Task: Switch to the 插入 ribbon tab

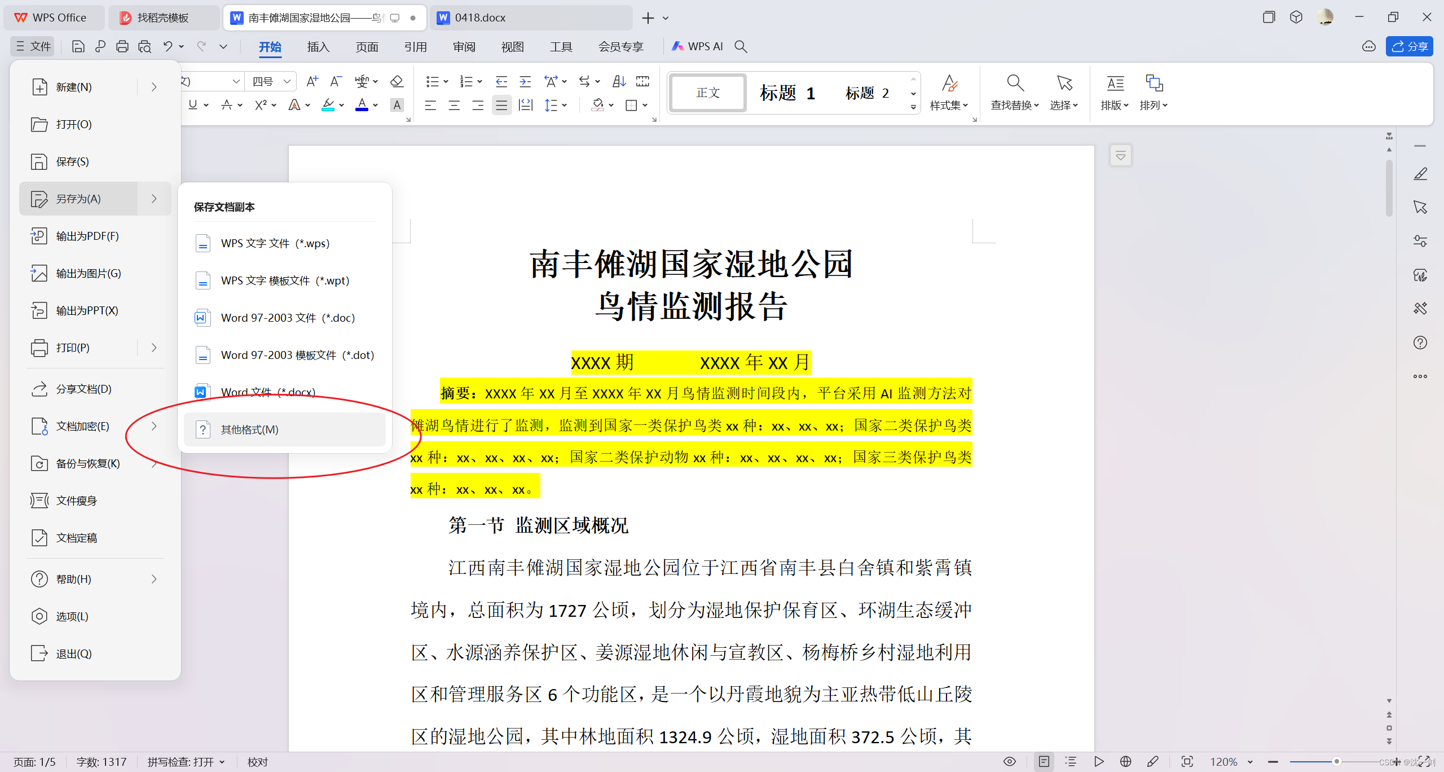Action: pos(318,46)
